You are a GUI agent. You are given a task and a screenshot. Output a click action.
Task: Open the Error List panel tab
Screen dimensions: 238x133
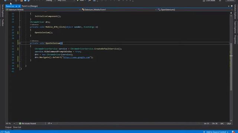(x=17, y=127)
